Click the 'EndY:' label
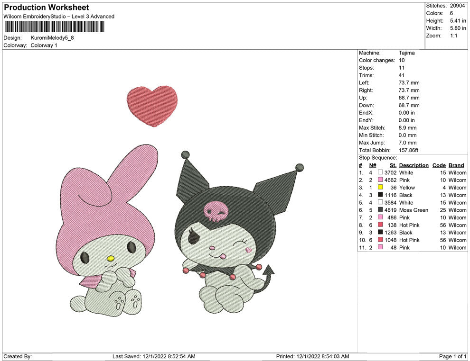The height and width of the screenshot is (361, 470). [366, 120]
